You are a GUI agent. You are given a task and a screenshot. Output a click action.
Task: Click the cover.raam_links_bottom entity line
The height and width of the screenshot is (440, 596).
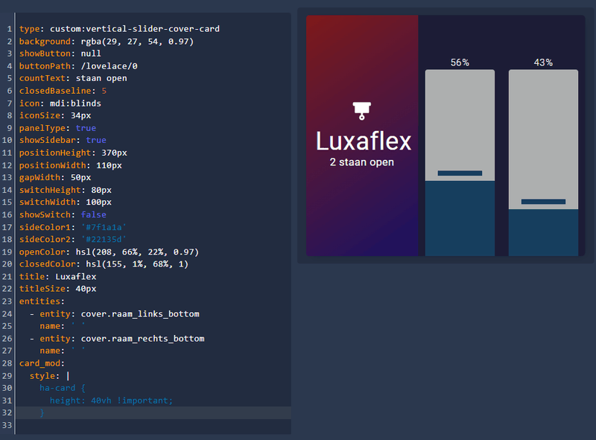(115, 314)
